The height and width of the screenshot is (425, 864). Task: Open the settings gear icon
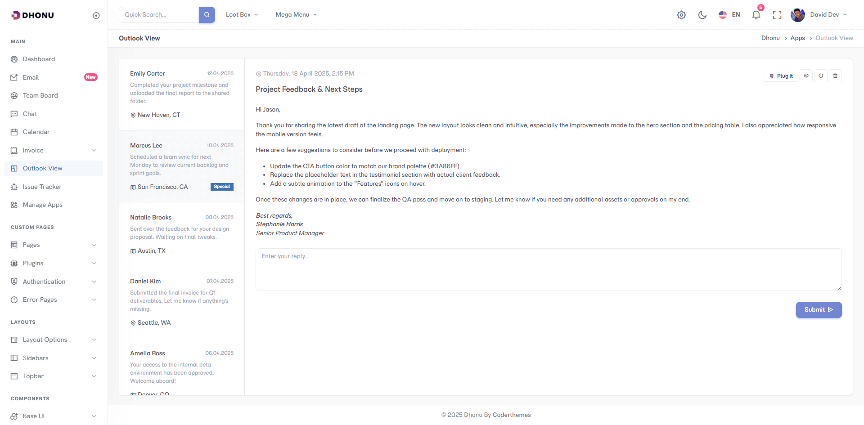681,15
